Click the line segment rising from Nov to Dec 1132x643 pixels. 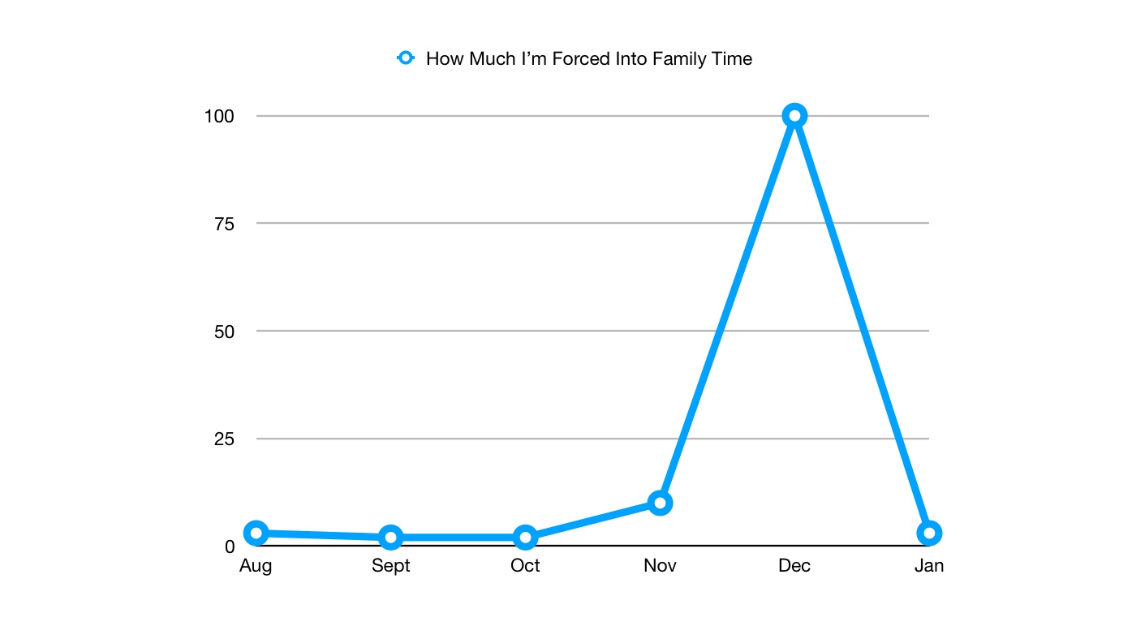(x=727, y=309)
